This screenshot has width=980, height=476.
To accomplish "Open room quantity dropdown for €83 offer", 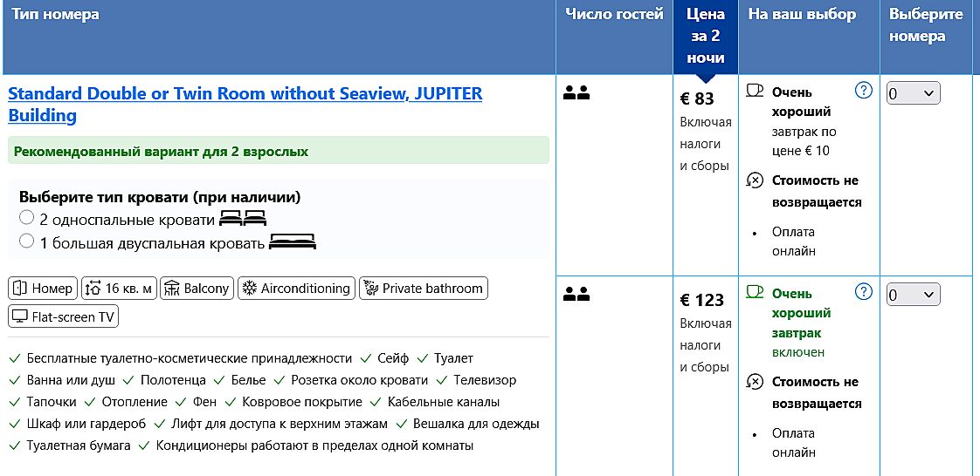I will pos(913,93).
